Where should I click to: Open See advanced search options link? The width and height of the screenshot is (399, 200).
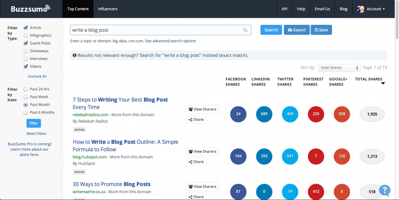pyautogui.click(x=171, y=41)
